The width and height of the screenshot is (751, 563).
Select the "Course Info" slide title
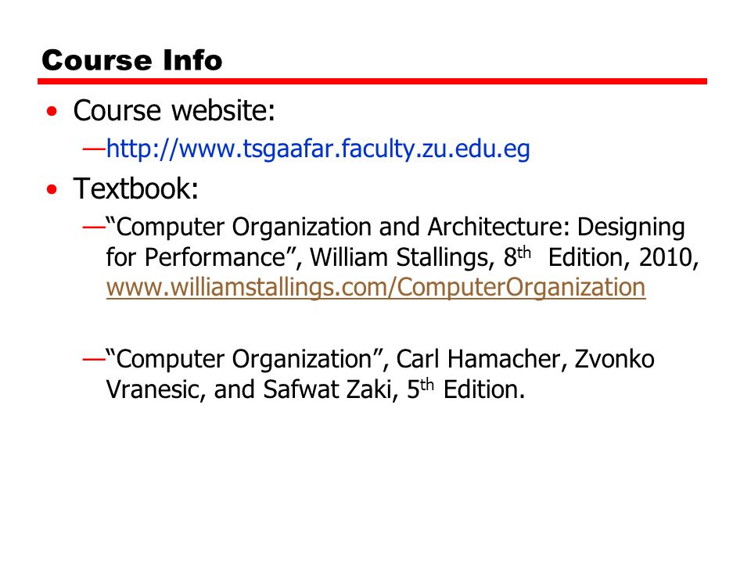pyautogui.click(x=132, y=61)
